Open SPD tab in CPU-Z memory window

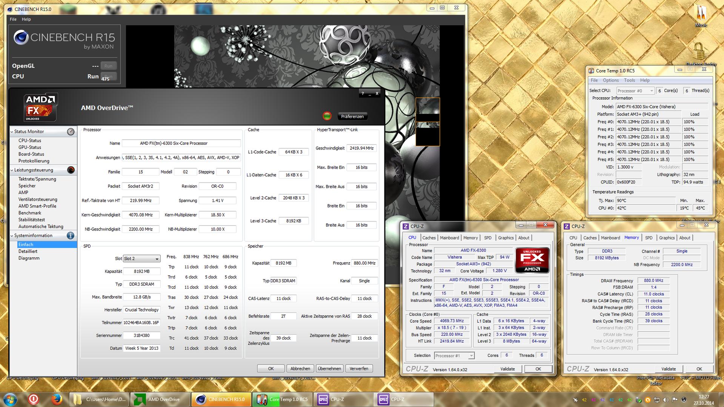[x=649, y=238]
